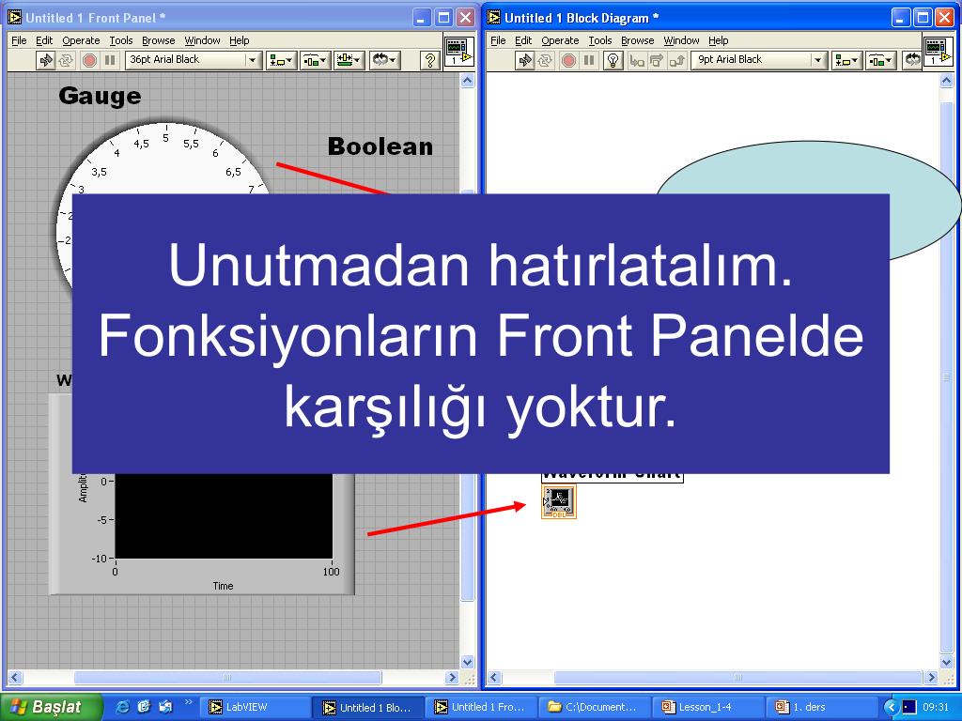The image size is (962, 721).
Task: Open Edit menu in Block Diagram window
Action: pyautogui.click(x=523, y=40)
